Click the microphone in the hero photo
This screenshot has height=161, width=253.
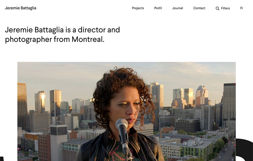click(x=123, y=136)
